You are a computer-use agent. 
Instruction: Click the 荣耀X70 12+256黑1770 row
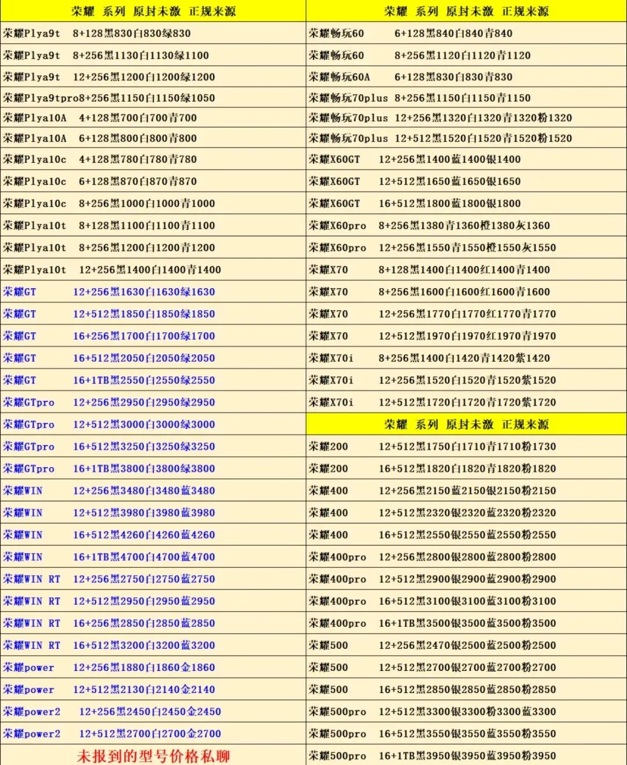[466, 314]
